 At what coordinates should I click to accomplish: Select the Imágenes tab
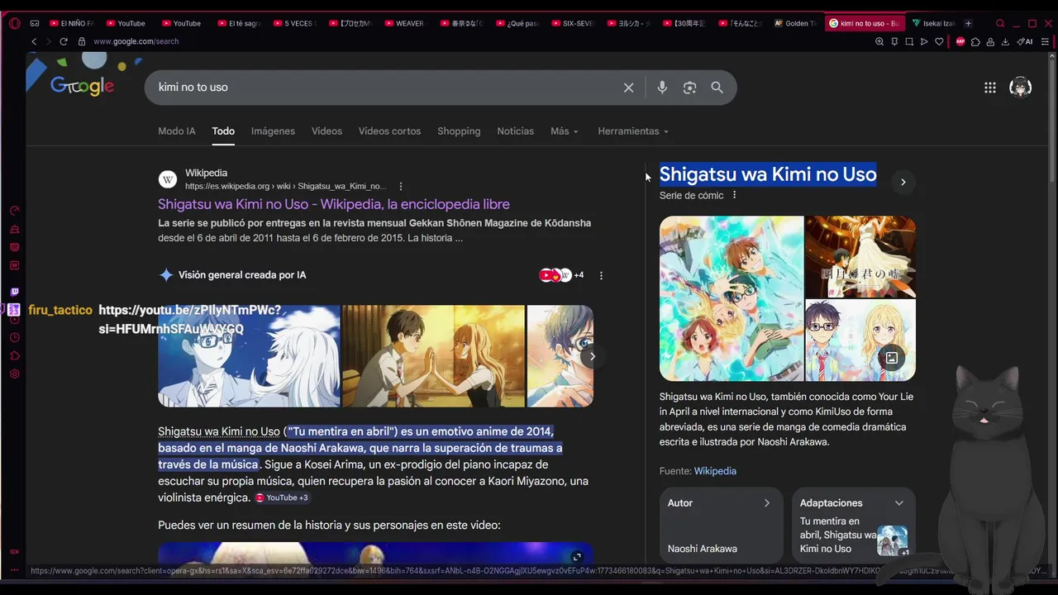coord(273,131)
